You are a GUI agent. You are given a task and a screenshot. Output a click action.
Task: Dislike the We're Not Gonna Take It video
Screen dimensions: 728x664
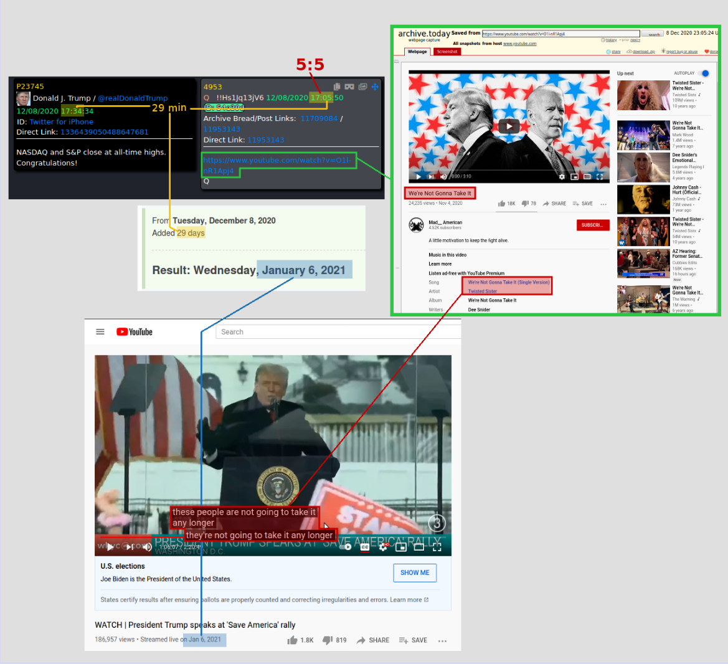tap(528, 204)
